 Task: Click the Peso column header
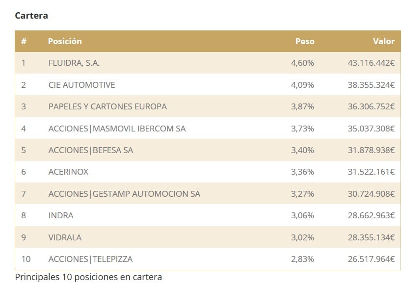304,41
